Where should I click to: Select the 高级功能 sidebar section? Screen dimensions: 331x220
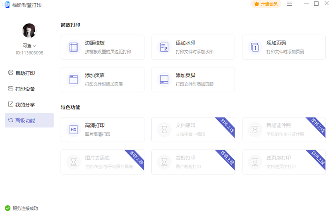29,120
